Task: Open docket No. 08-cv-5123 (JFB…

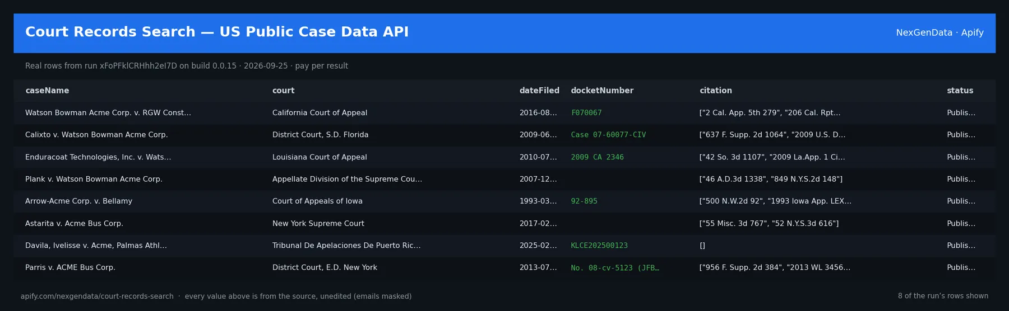Action: pyautogui.click(x=615, y=268)
